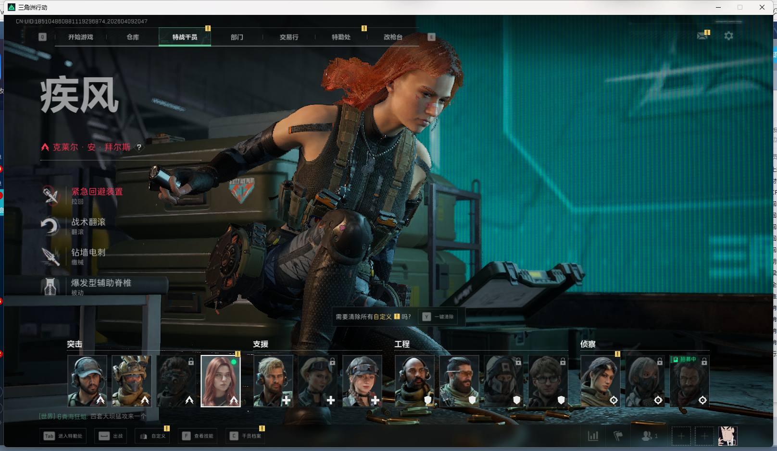The height and width of the screenshot is (451, 777).
Task: Select the 特战干员 tab
Action: pos(185,37)
